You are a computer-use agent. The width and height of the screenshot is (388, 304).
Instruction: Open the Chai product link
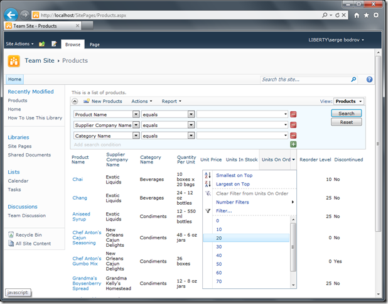point(77,179)
